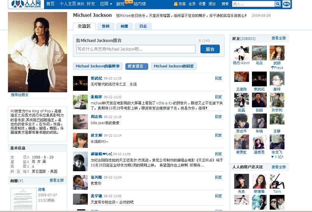Select Michael Jackson的新鲜事 filter
This screenshot has height=212, width=312.
(x=97, y=66)
